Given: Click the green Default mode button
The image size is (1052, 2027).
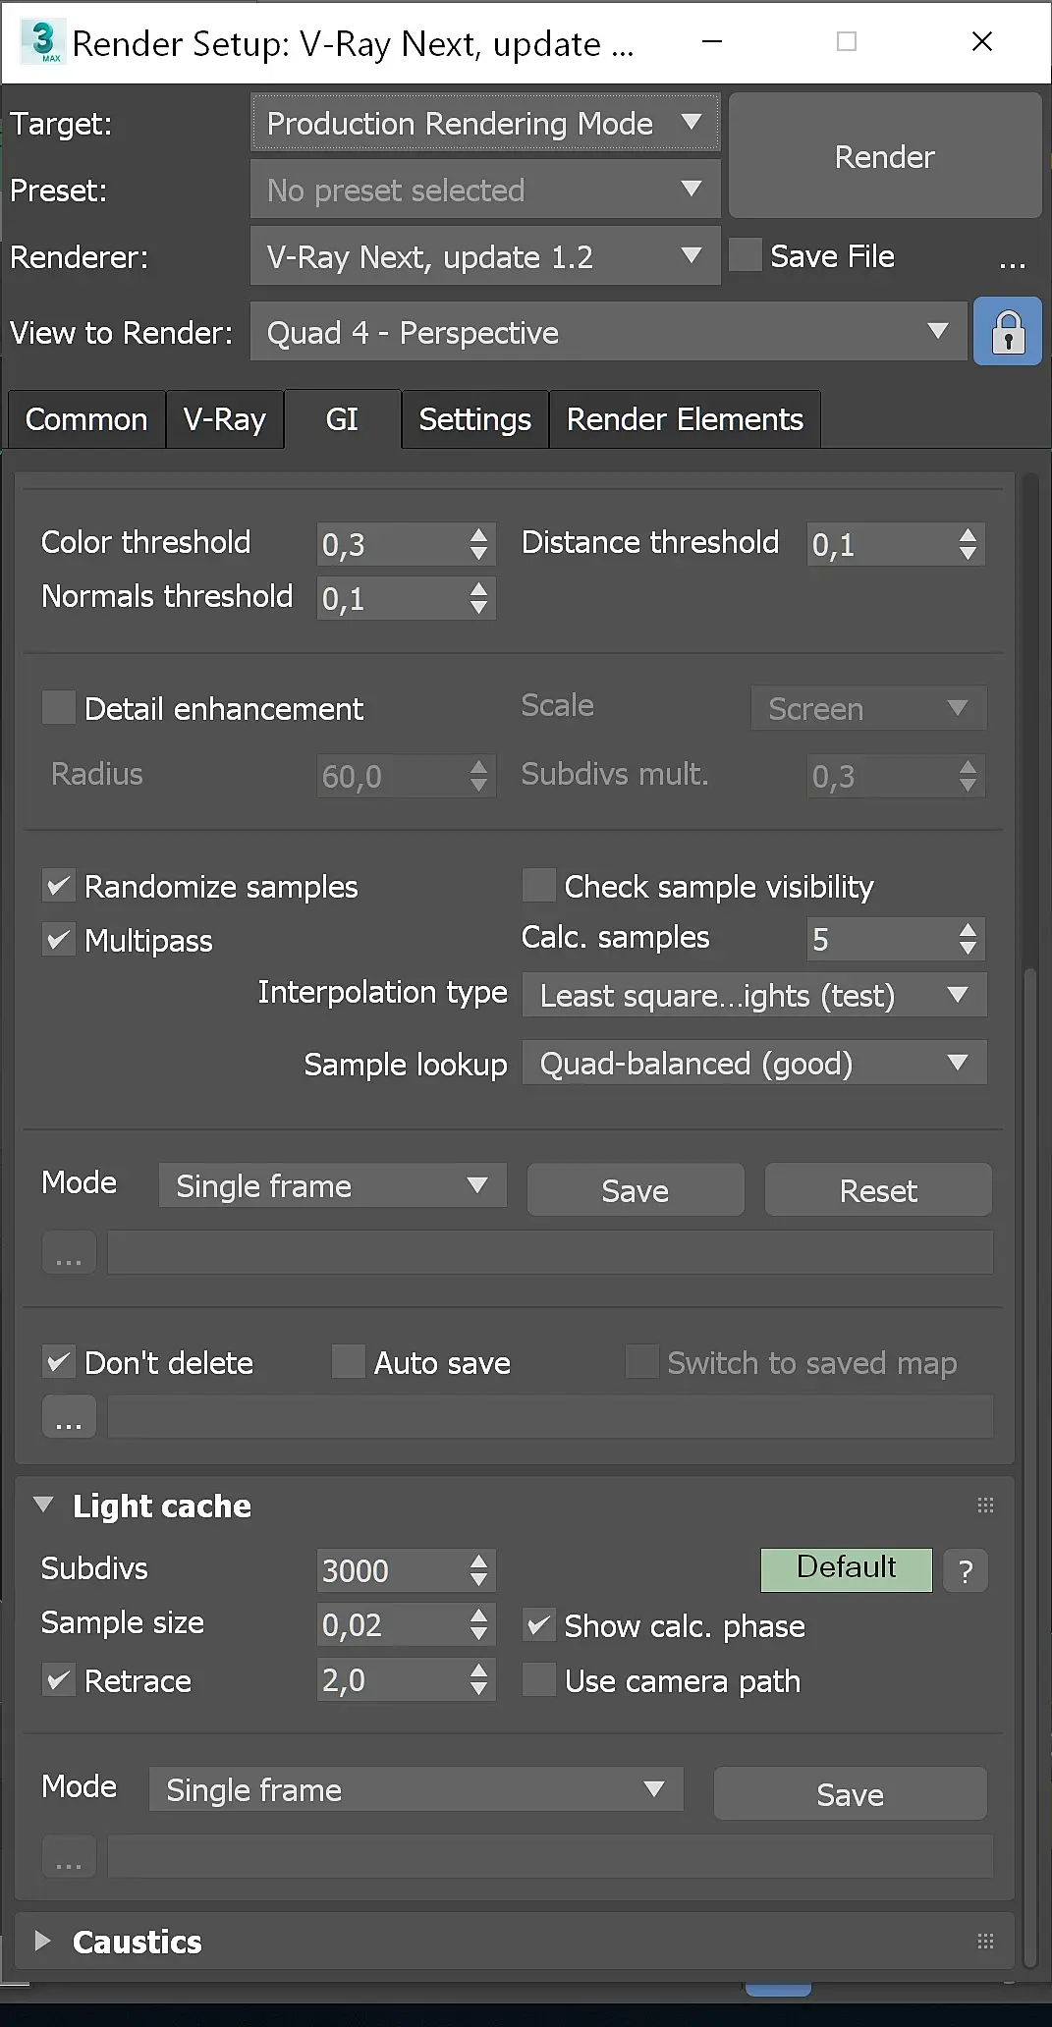Looking at the screenshot, I should (846, 1568).
